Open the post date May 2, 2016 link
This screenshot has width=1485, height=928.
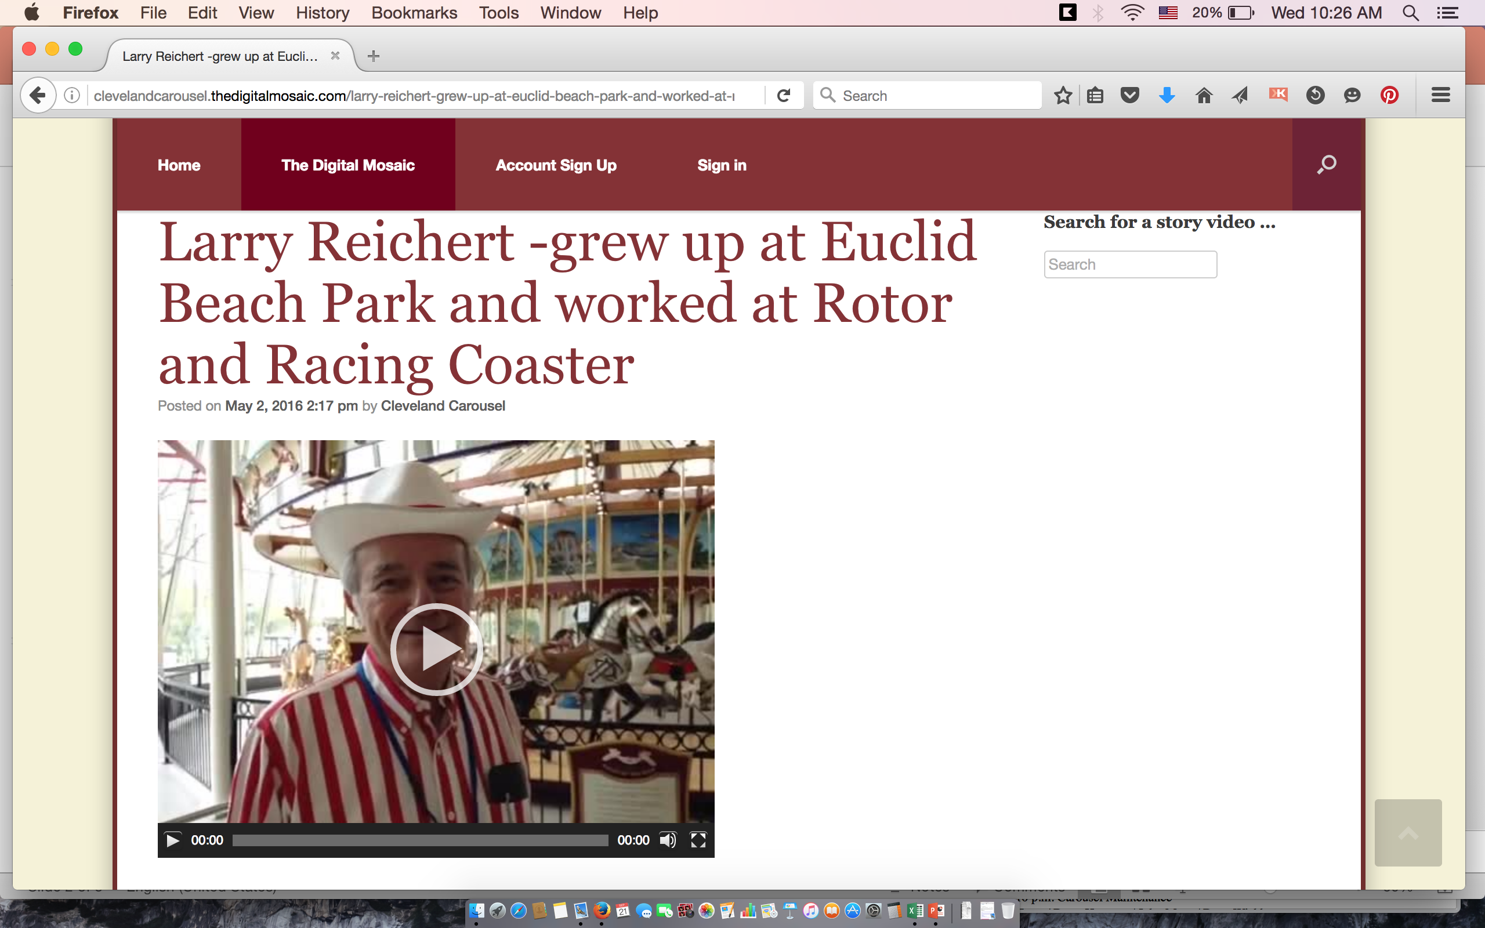pyautogui.click(x=291, y=405)
